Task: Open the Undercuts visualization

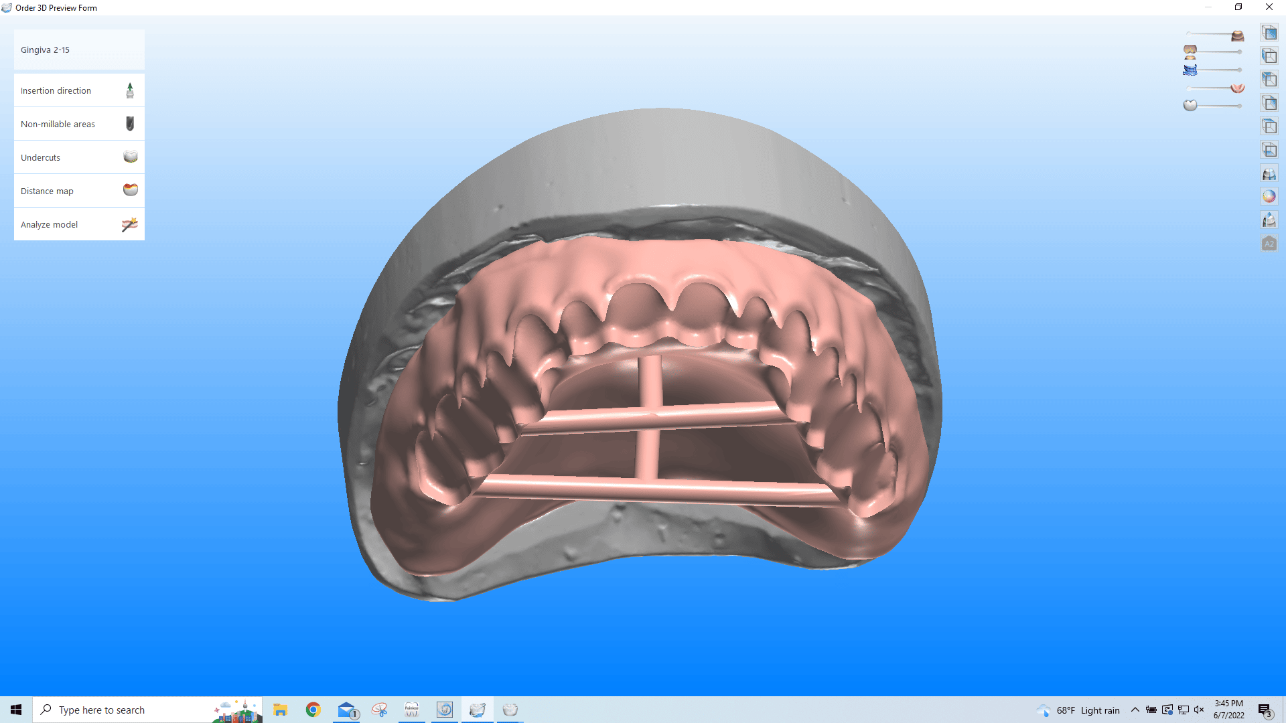Action: pos(78,157)
